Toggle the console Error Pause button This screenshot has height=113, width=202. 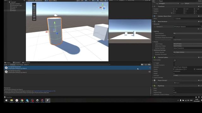20,65
